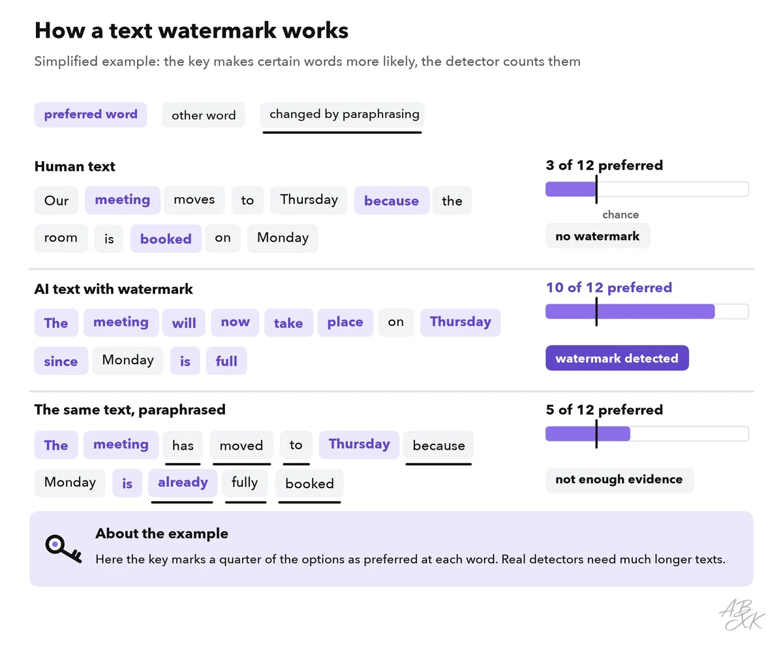Image resolution: width=783 pixels, height=648 pixels.
Task: Click 'Thursday' chip in the paraphrased section
Action: [360, 445]
